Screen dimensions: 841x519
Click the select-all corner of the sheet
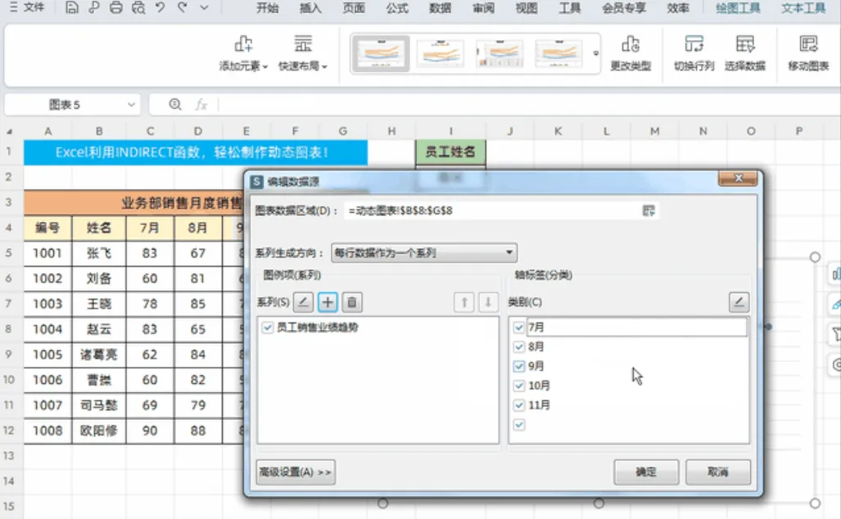(8, 131)
